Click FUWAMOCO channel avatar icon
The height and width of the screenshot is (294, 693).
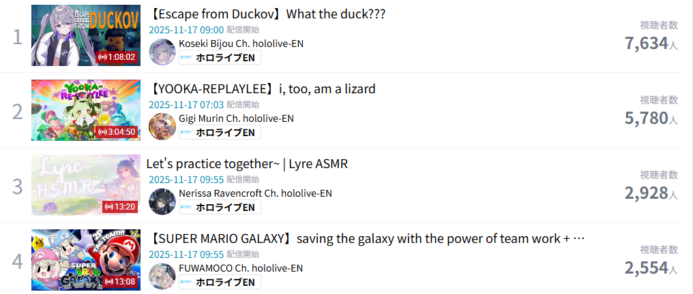point(162,276)
